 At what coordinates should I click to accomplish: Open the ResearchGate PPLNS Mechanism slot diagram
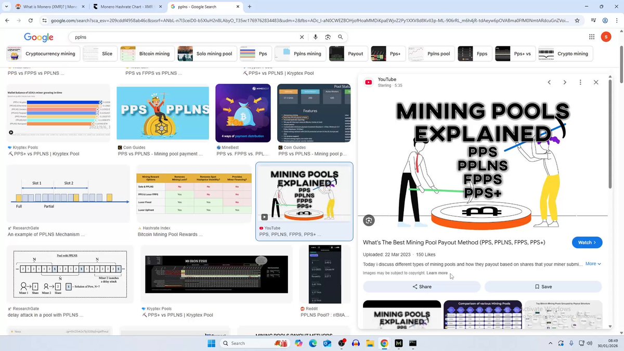tap(68, 194)
